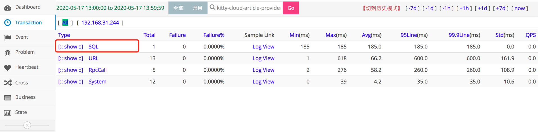Expand the SQL row with show
The height and width of the screenshot is (132, 540).
pos(71,47)
